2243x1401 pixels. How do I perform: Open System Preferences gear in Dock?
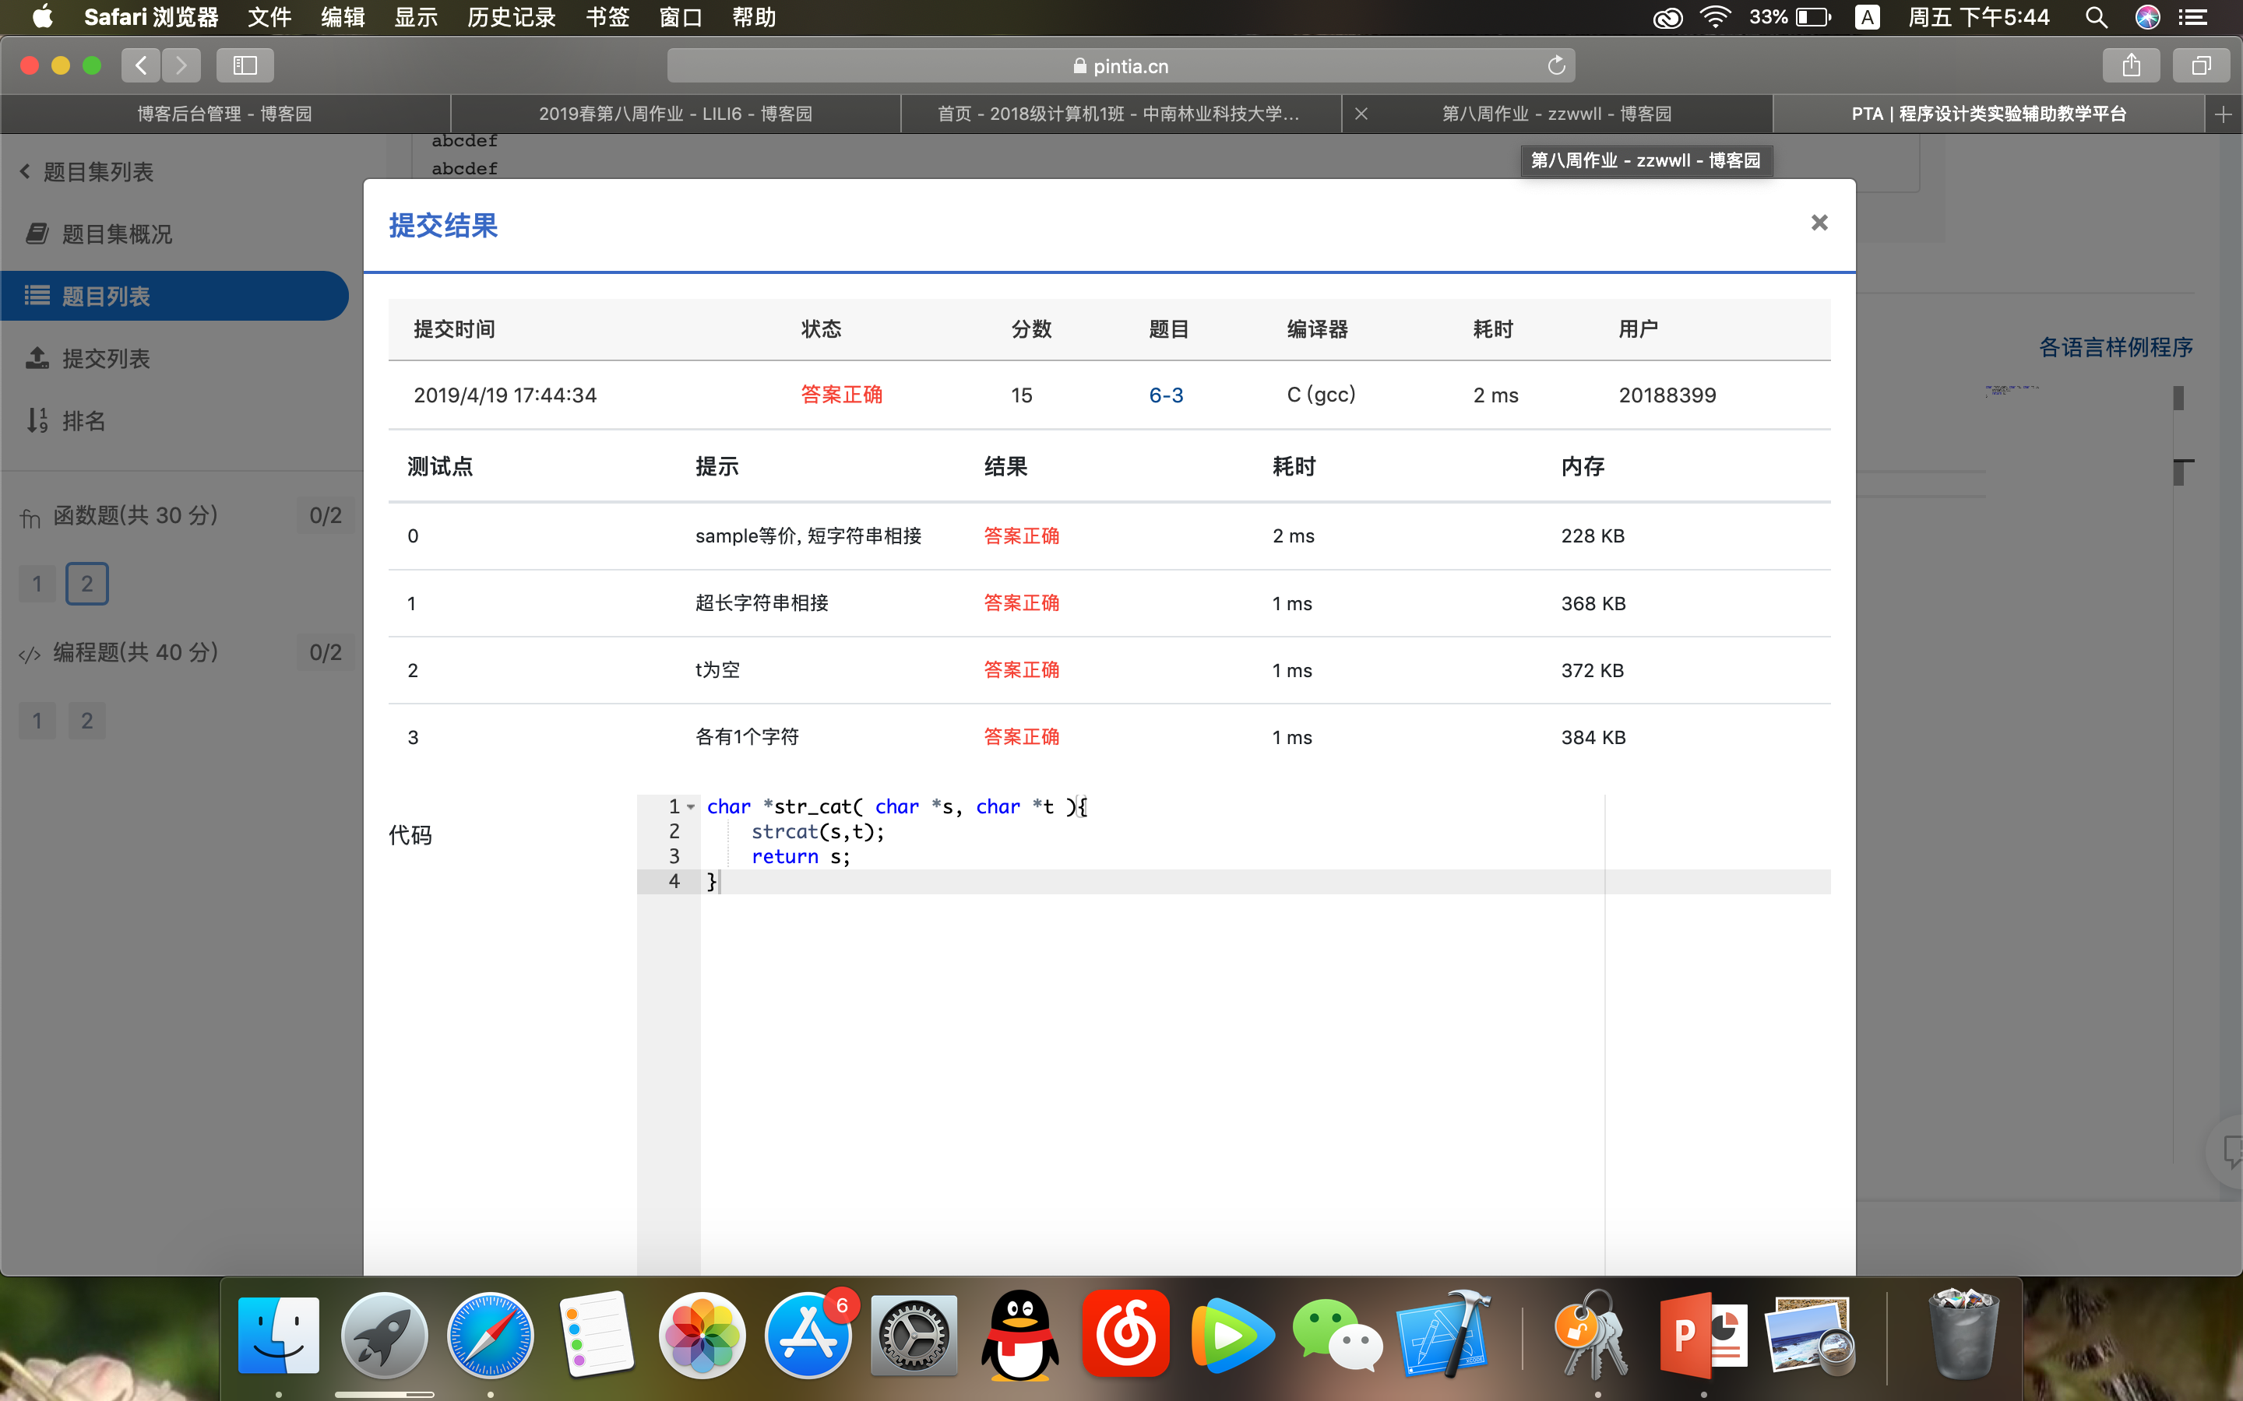(x=914, y=1335)
